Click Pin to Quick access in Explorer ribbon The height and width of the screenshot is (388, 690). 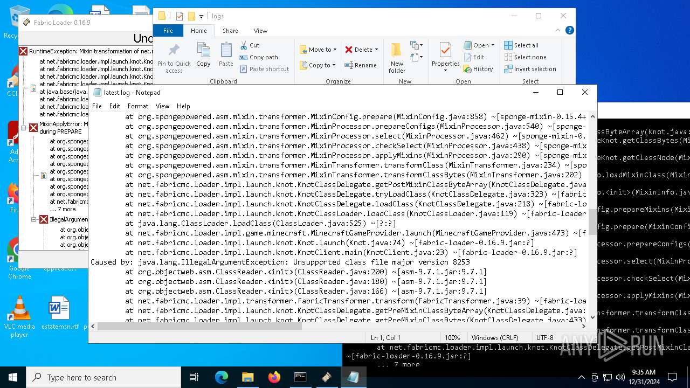point(174,58)
